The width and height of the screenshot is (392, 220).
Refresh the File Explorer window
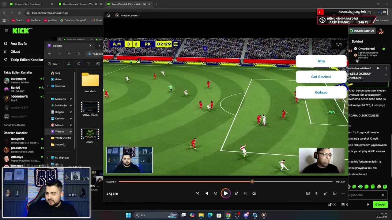[x=79, y=54]
